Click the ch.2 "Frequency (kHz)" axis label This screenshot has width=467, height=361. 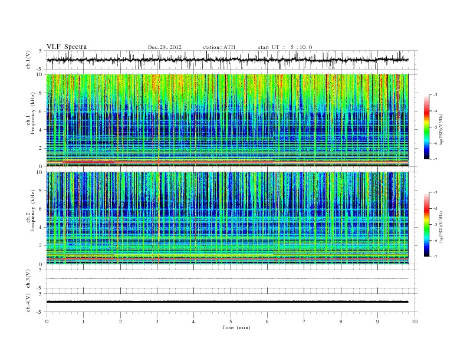pos(33,211)
